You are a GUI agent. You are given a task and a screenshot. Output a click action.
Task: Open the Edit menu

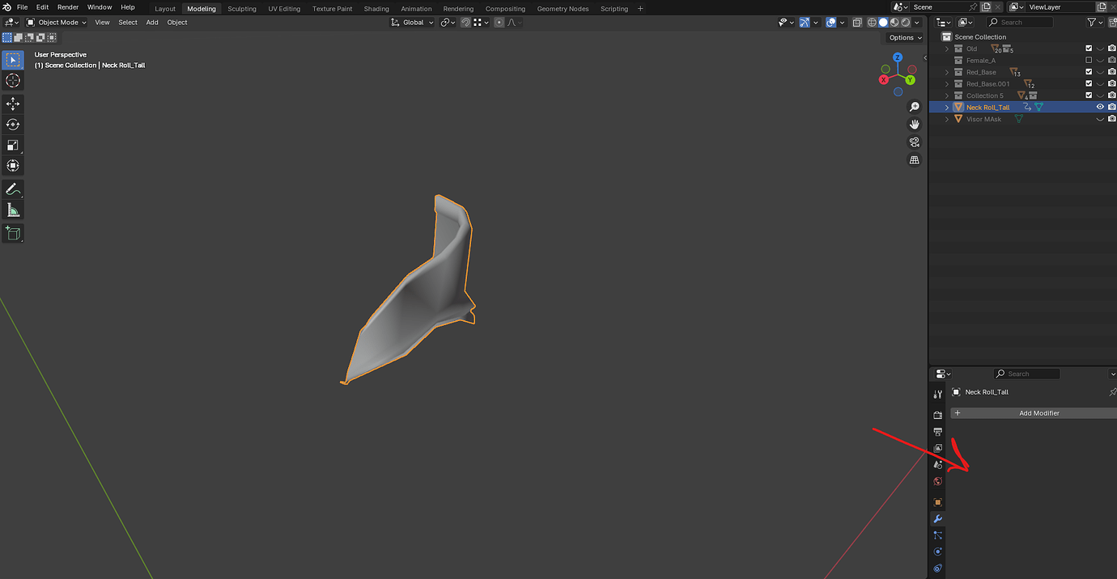tap(42, 7)
